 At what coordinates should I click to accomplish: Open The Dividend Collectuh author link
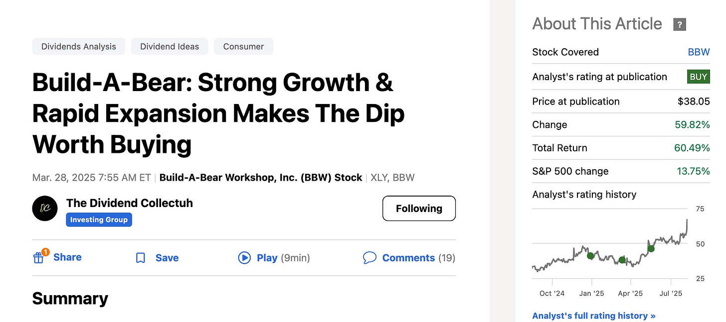pyautogui.click(x=130, y=203)
